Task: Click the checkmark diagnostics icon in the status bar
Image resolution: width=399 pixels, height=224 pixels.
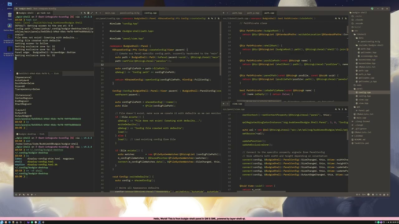Action: coord(35,194)
